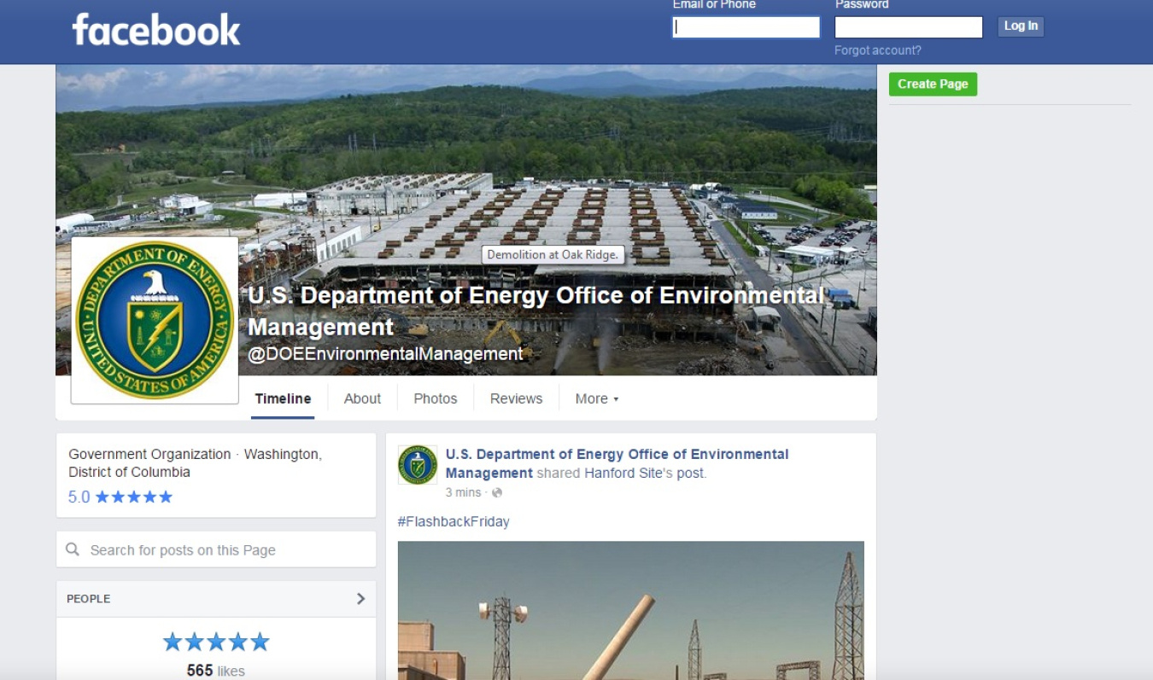Screen dimensions: 1153x680
Task: Expand the PEOPLE section chevron
Action: click(360, 599)
